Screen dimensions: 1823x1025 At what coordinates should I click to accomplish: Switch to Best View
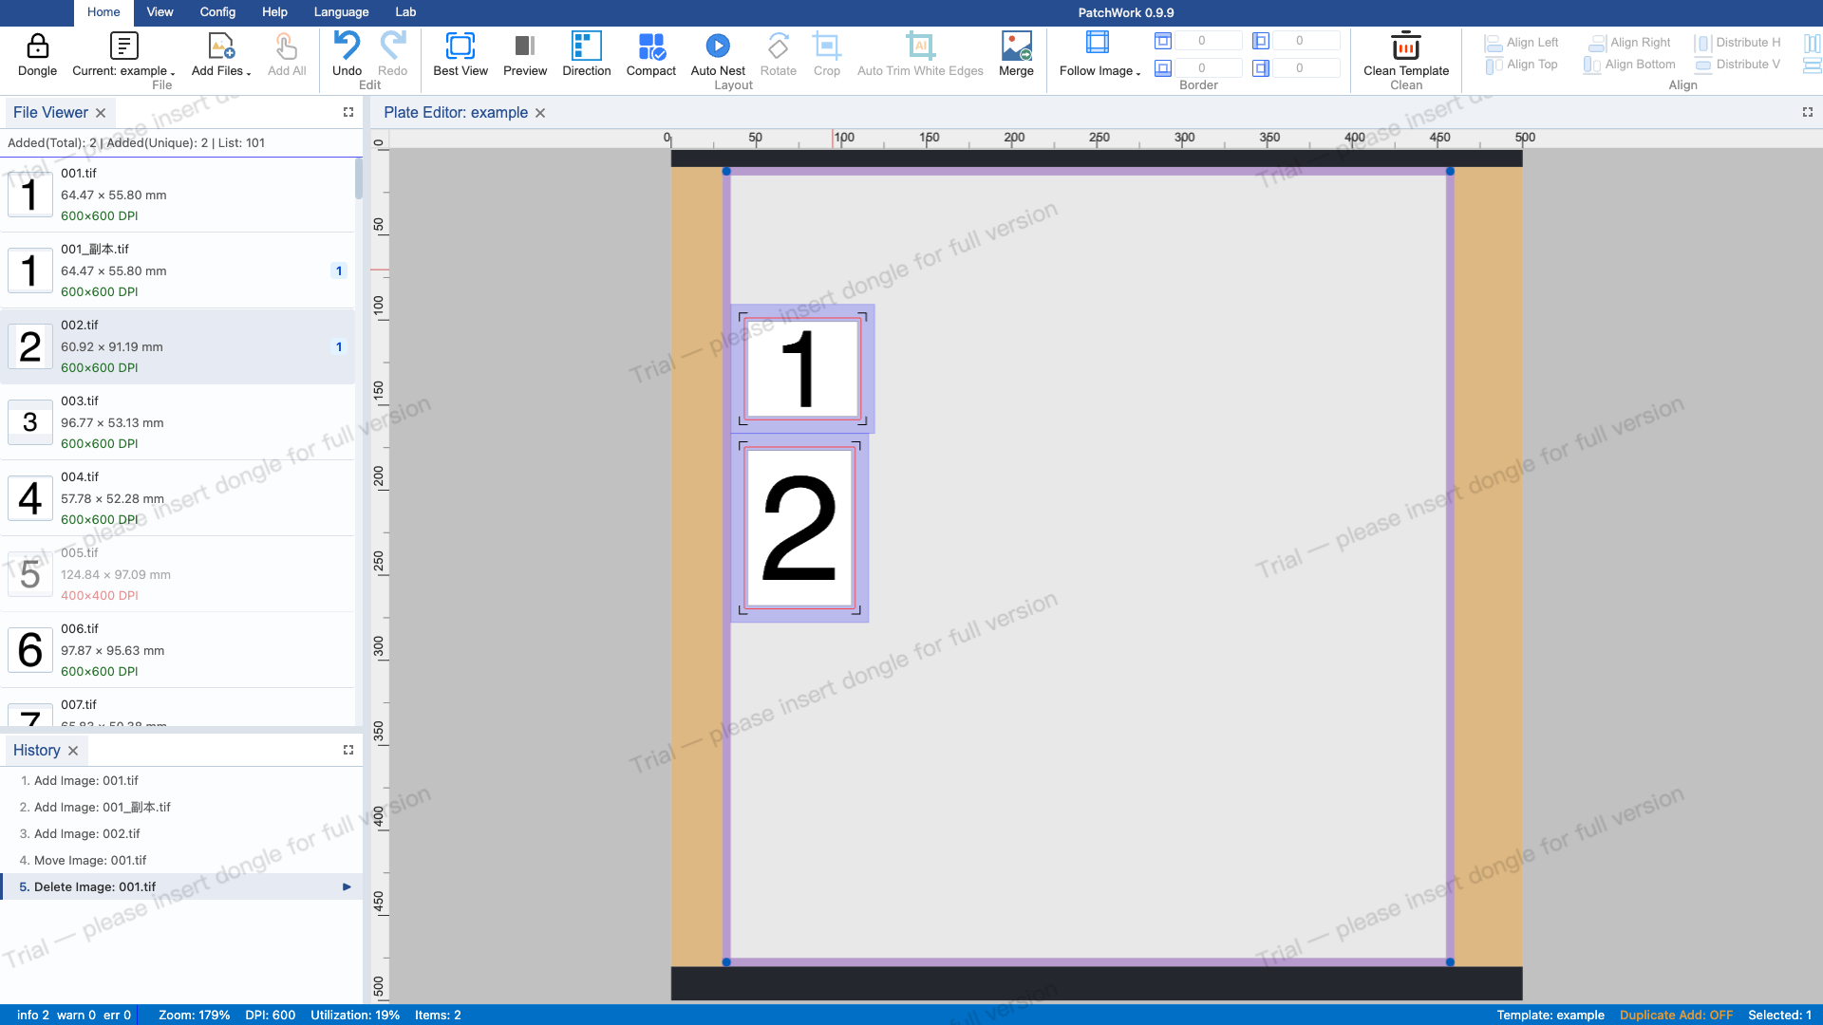pyautogui.click(x=460, y=55)
